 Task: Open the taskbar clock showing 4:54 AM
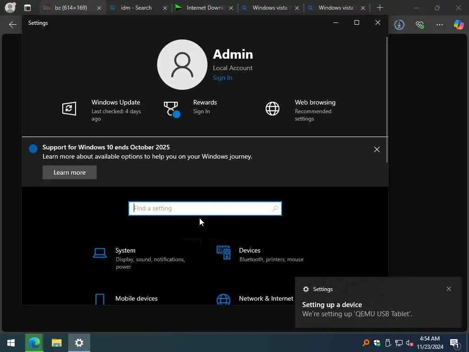pos(430,343)
